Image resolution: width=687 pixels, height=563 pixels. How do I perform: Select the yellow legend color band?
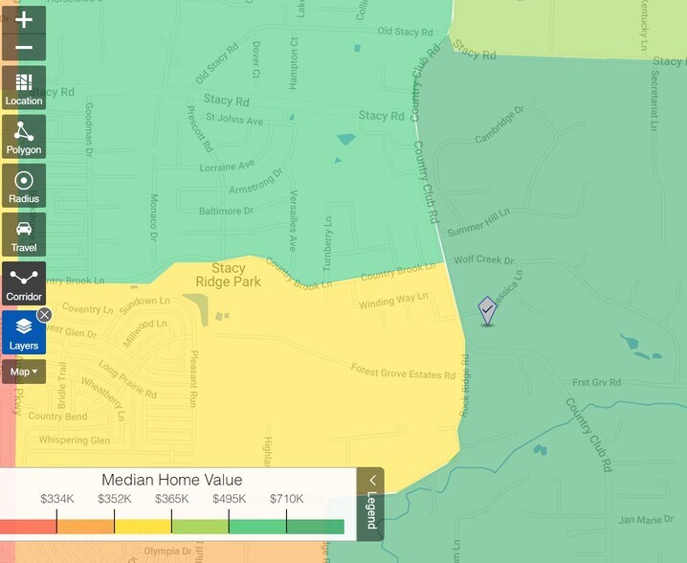click(x=143, y=527)
